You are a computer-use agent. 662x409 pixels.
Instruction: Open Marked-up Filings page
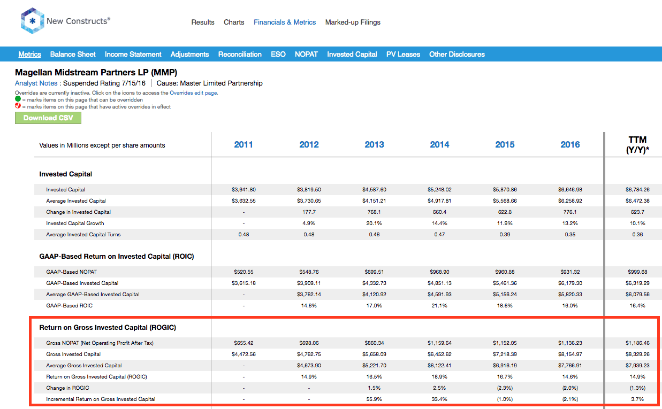click(353, 22)
